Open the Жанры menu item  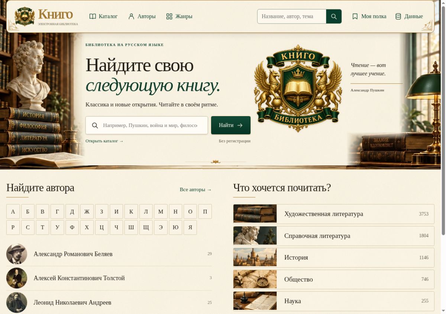coord(179,16)
